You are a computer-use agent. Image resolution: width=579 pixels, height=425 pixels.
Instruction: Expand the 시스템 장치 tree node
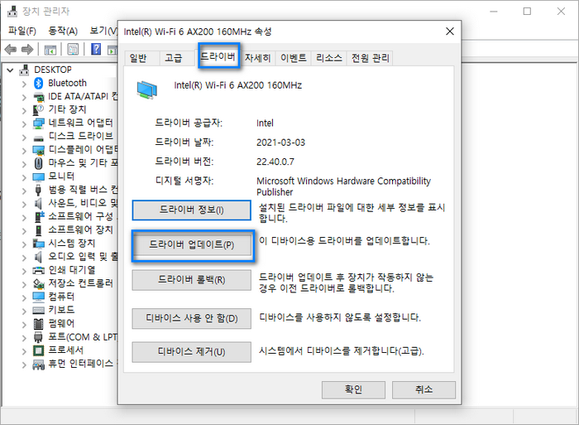click(x=24, y=244)
